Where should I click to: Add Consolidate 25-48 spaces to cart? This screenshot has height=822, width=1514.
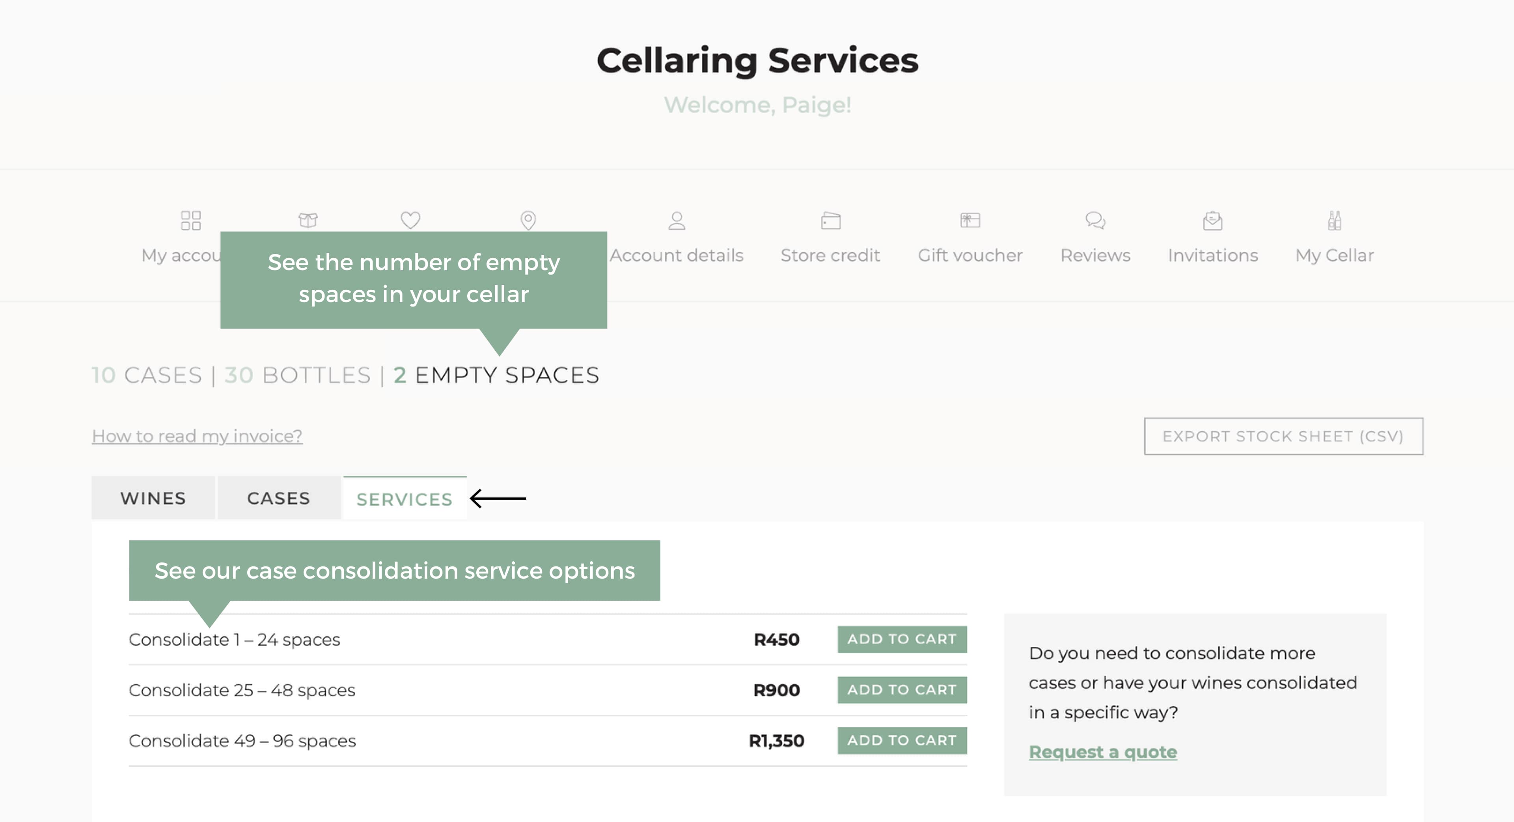(x=901, y=689)
